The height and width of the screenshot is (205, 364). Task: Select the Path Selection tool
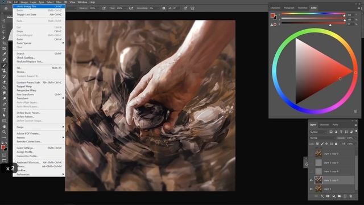4,115
